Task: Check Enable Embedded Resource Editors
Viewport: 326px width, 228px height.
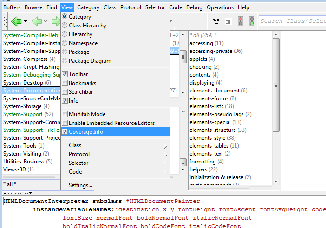Action: pos(65,123)
